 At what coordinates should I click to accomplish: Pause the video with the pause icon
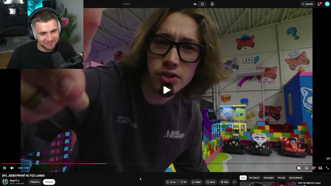coord(4,168)
